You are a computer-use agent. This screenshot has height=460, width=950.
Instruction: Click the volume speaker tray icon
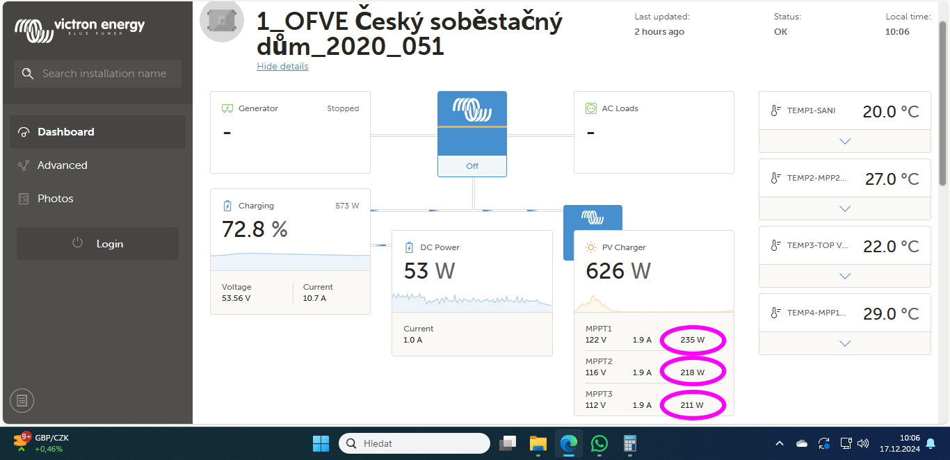point(864,443)
